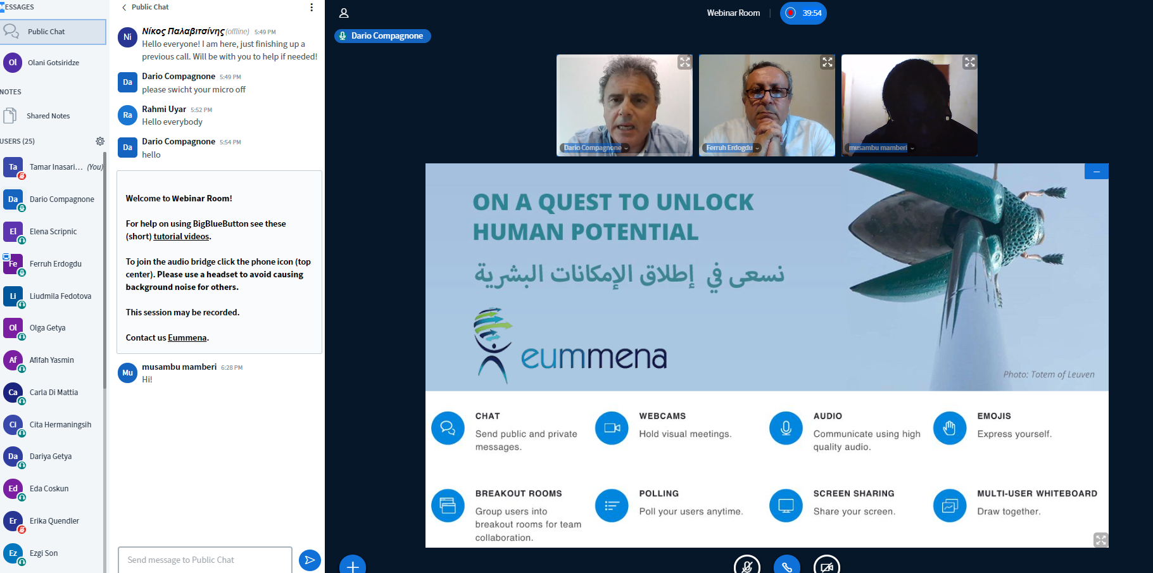Select user Eda Coskun
The image size is (1153, 573).
(x=52, y=489)
